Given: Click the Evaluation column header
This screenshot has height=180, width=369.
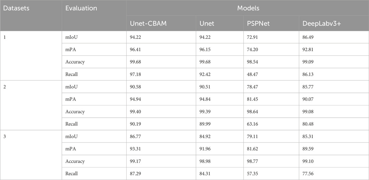Looking at the screenshot, I should tap(81, 8).
